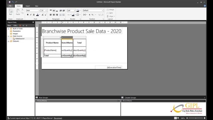This screenshot has height=120, width=213.
Task: Close the Report Data panel
Action: (x=33, y=22)
